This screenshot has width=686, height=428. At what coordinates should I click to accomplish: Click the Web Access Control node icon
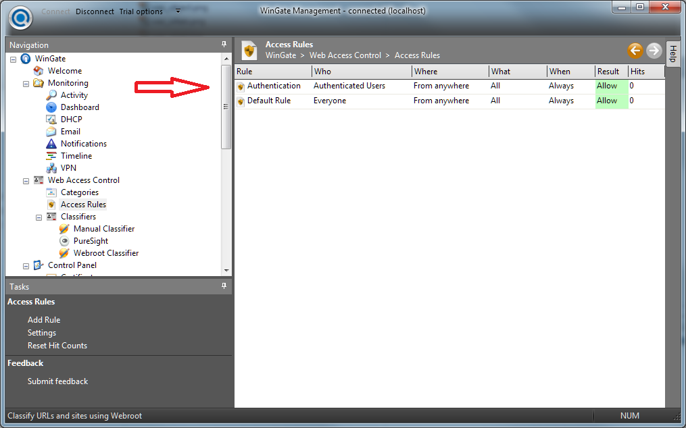[39, 180]
